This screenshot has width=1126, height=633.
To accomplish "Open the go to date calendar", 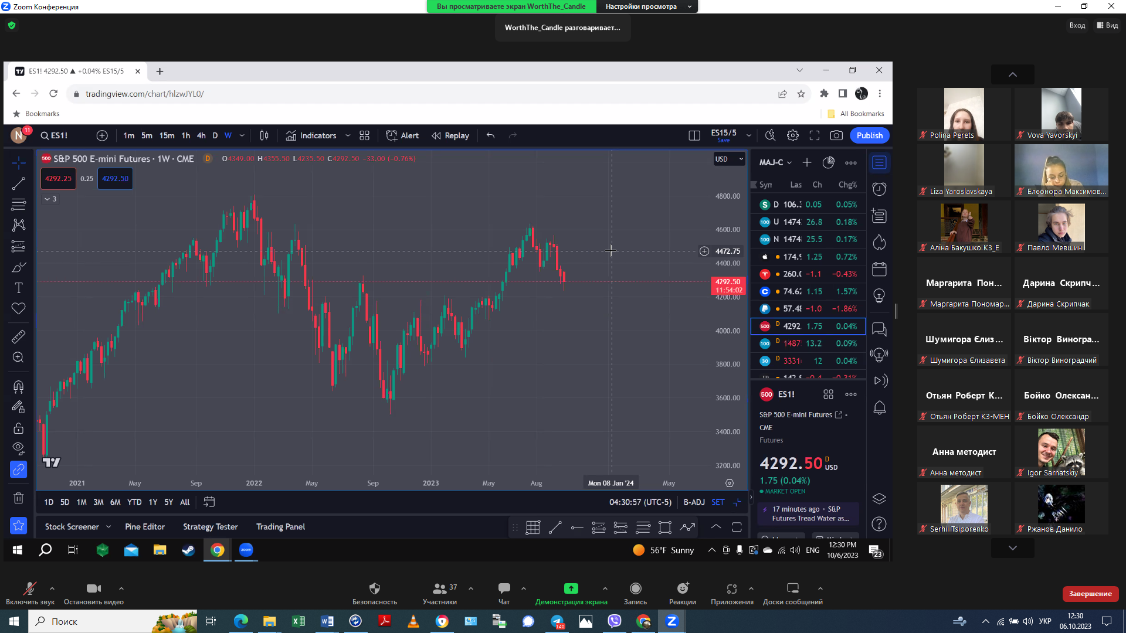I will (209, 502).
